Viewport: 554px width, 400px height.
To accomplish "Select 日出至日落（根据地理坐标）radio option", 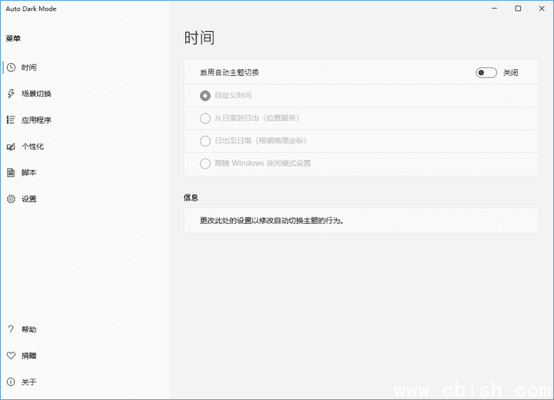I will [205, 141].
